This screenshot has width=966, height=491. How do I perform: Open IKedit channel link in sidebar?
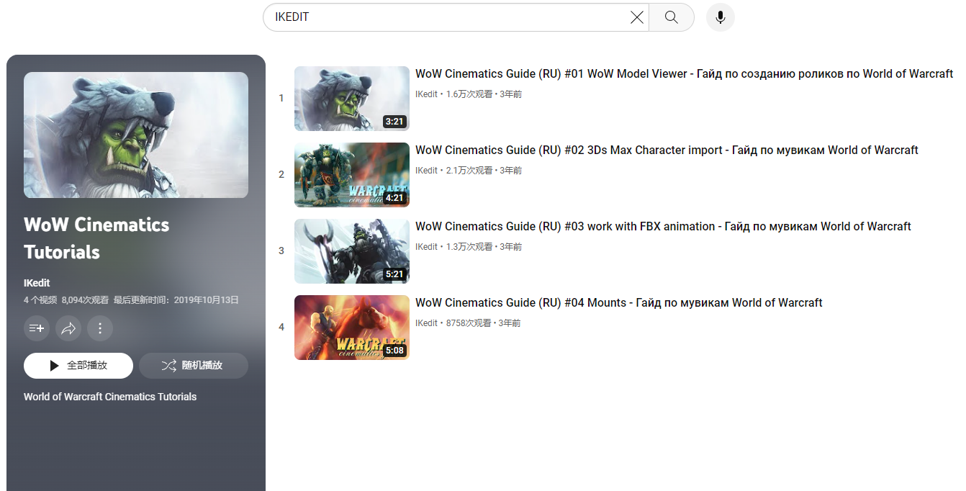[37, 283]
